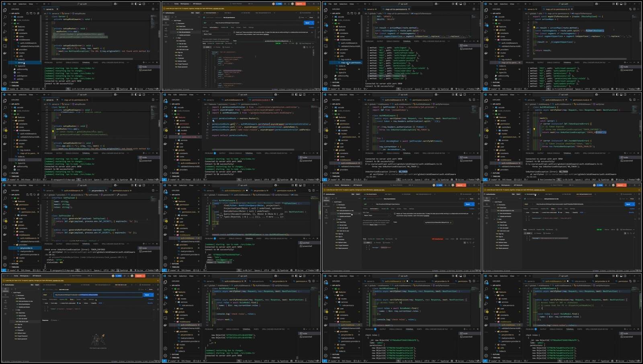Click New File icon in server.ts-only VS Code window

click(27, 13)
